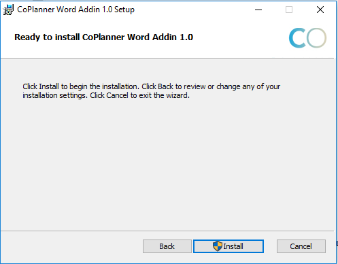Click the disabled maximize button

coord(289,10)
